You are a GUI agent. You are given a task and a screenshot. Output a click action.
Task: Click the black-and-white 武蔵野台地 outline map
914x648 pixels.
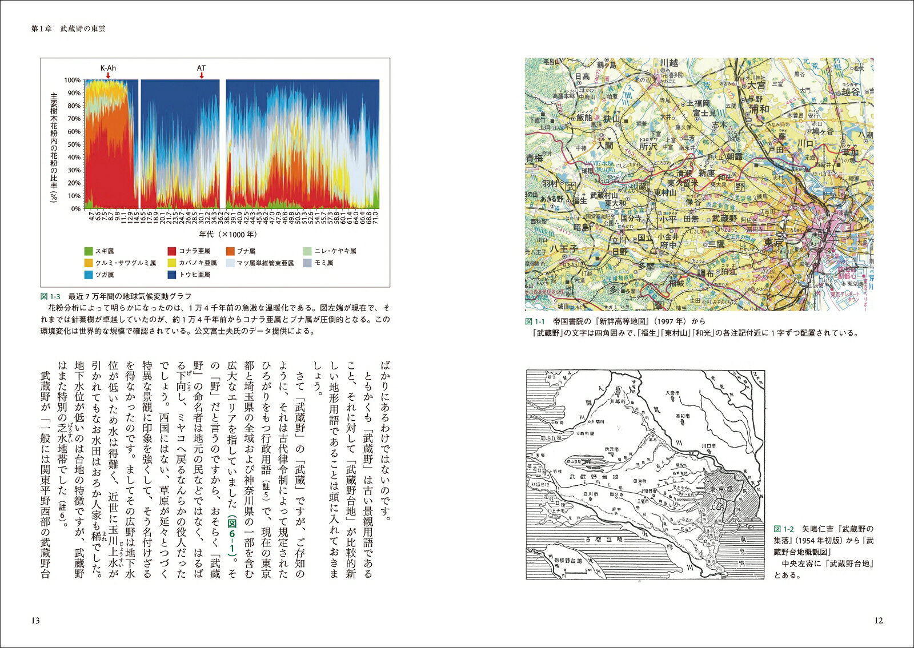point(646,475)
